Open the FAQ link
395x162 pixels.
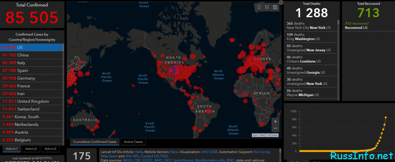pos(164,156)
